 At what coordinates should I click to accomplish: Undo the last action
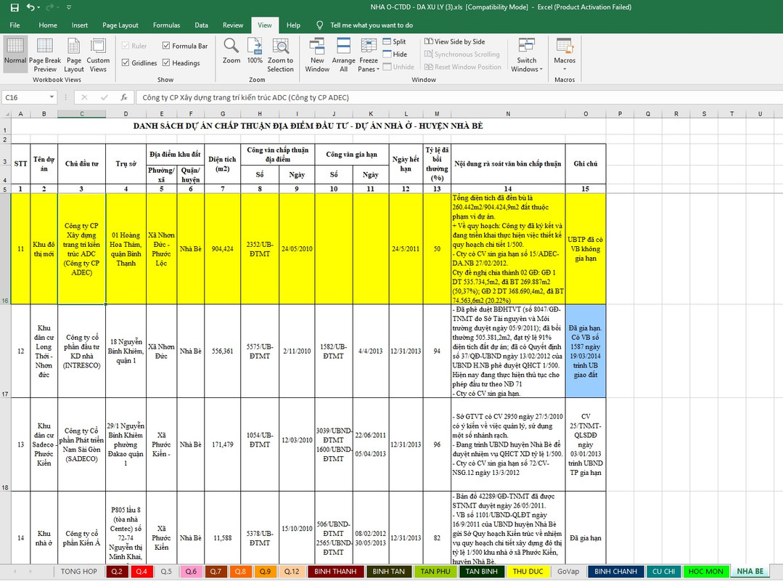pos(31,7)
